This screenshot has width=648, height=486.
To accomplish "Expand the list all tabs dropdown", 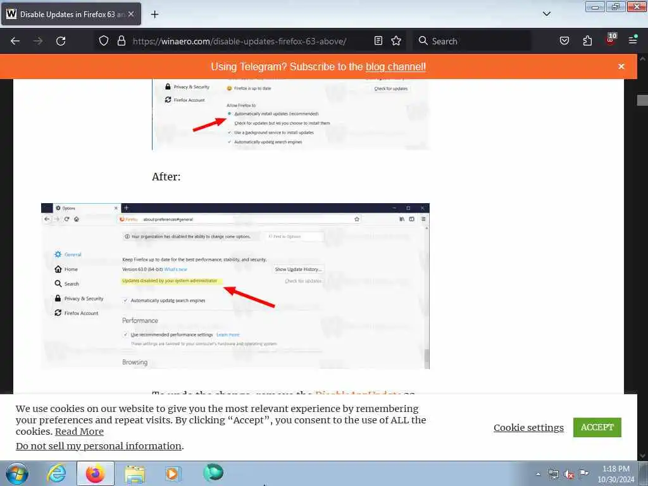I will 546,14.
